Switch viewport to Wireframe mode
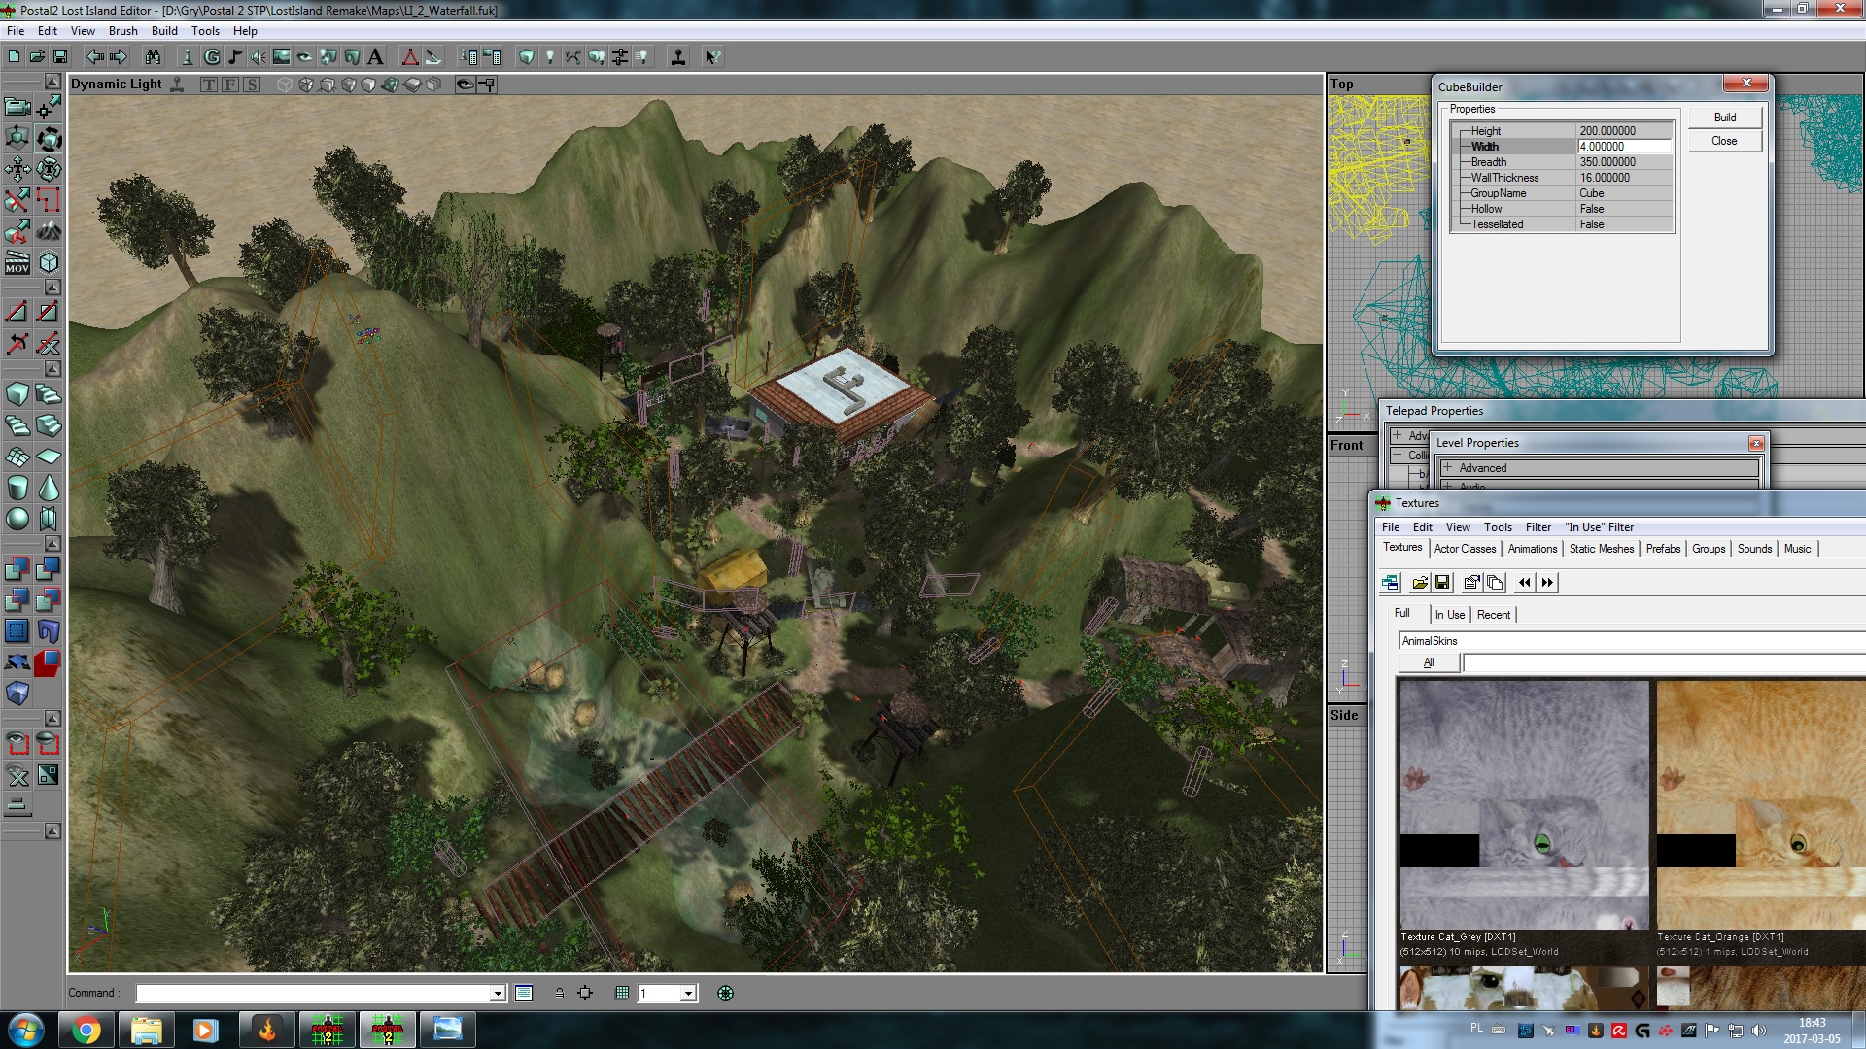1866x1049 pixels. click(285, 85)
